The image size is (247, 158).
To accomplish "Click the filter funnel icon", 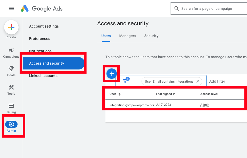I will 125,81.
